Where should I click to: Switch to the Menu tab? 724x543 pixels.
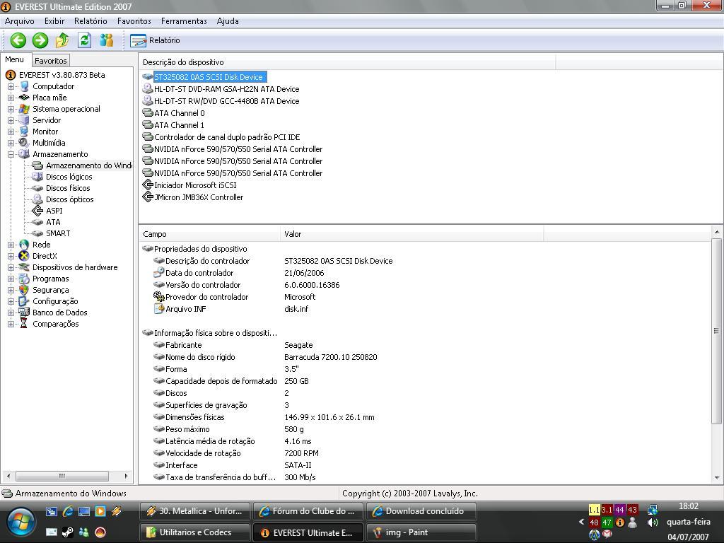(15, 59)
